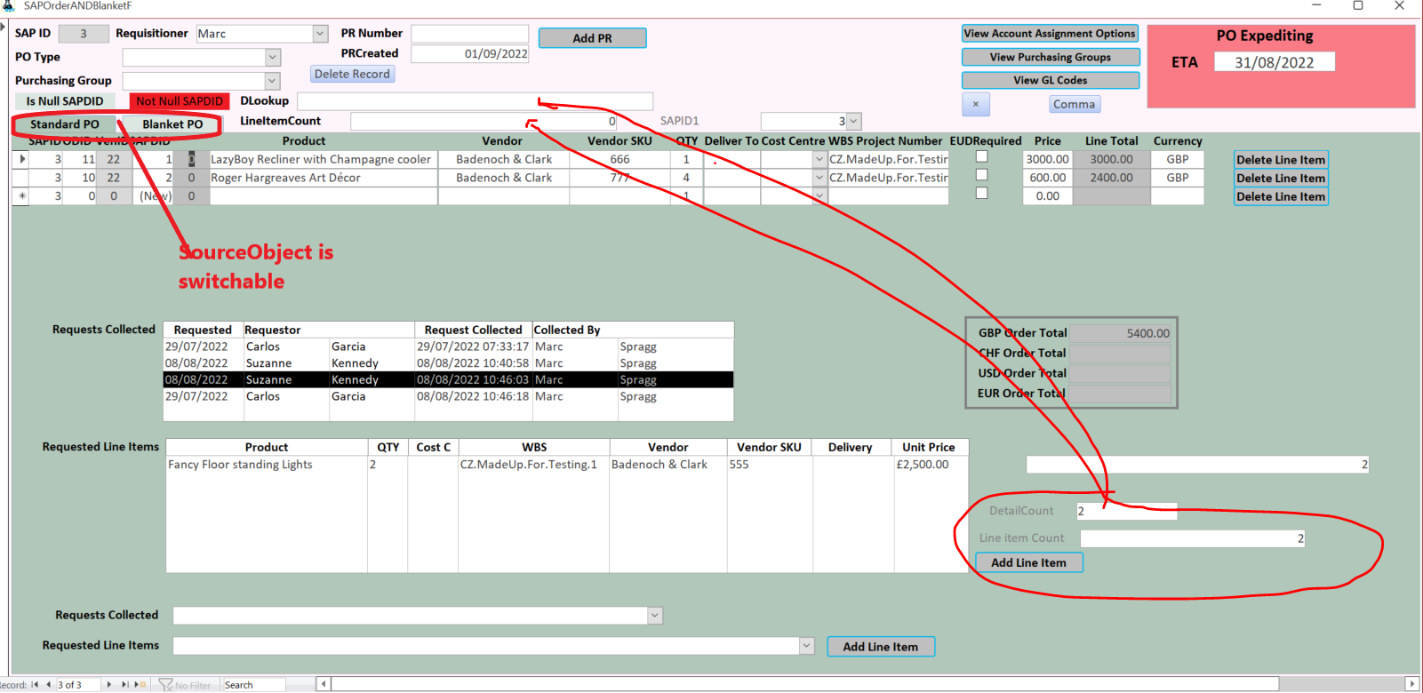Expand the PO Type dropdown
The height and width of the screenshot is (693, 1423).
pyautogui.click(x=272, y=57)
